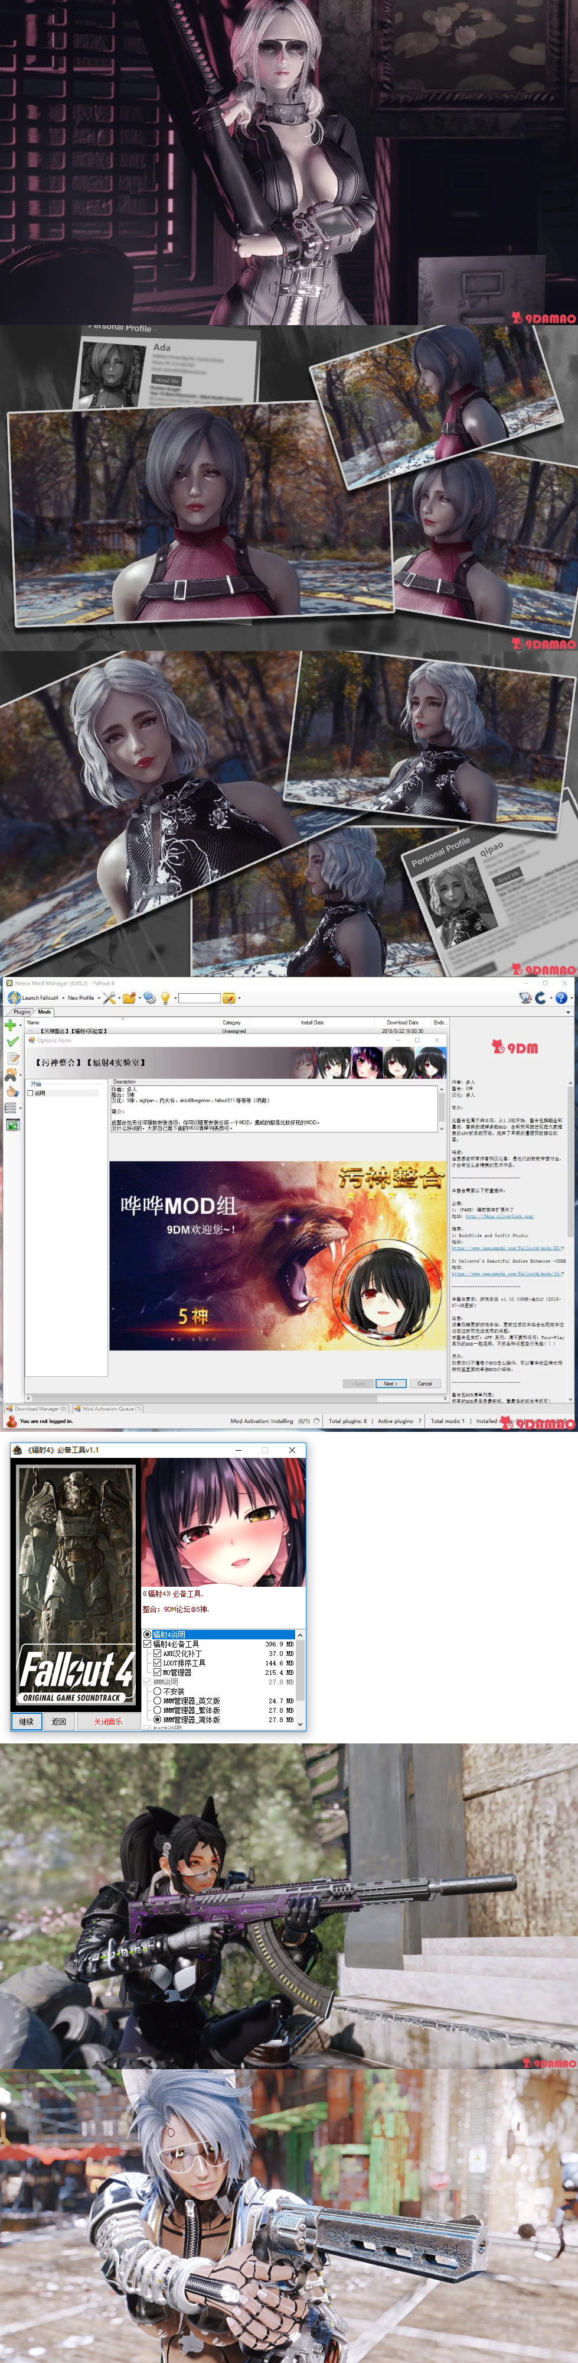Click the Cancel button in Options Form

(x=424, y=1383)
